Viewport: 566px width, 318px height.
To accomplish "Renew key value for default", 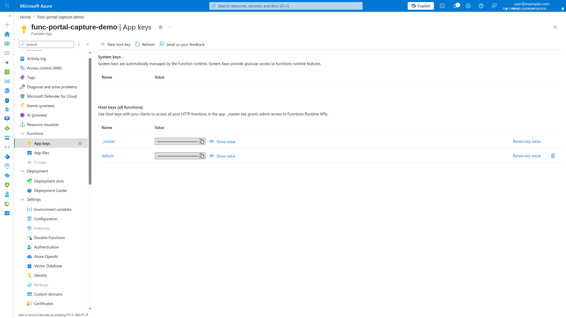I will pos(526,156).
